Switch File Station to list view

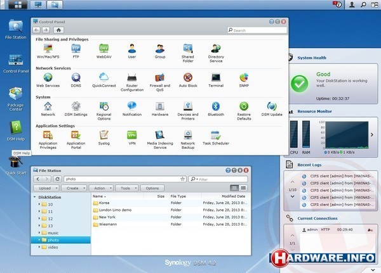[x=234, y=188]
